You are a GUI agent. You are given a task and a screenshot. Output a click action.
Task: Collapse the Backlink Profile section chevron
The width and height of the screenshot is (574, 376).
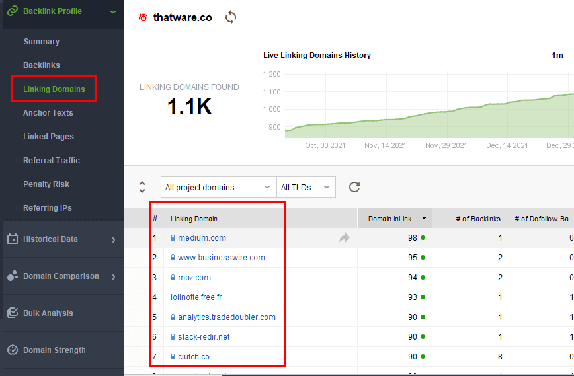113,12
